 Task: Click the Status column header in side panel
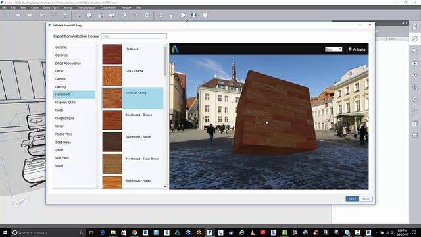click(x=392, y=39)
